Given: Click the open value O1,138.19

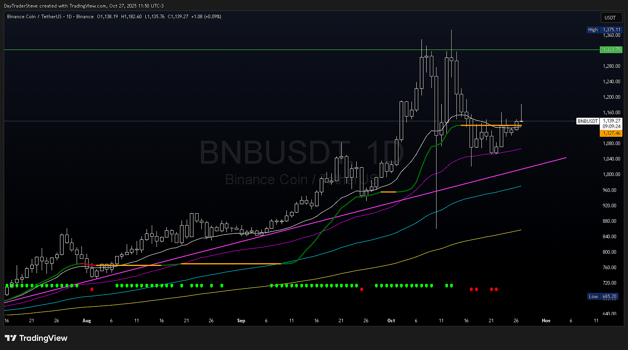Looking at the screenshot, I should (108, 17).
